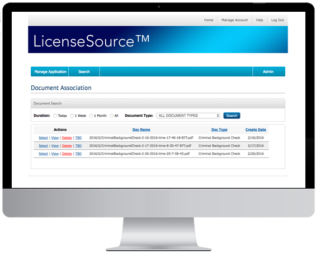Open the Home link in top bar
Viewport: 316px width, 253px height.
209,20
